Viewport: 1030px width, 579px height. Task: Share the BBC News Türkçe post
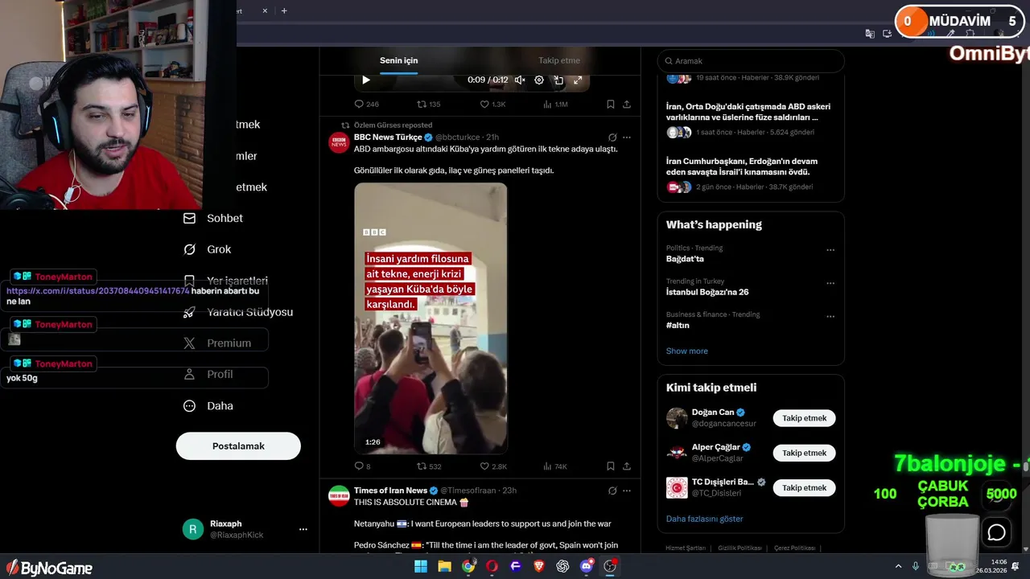pyautogui.click(x=627, y=466)
